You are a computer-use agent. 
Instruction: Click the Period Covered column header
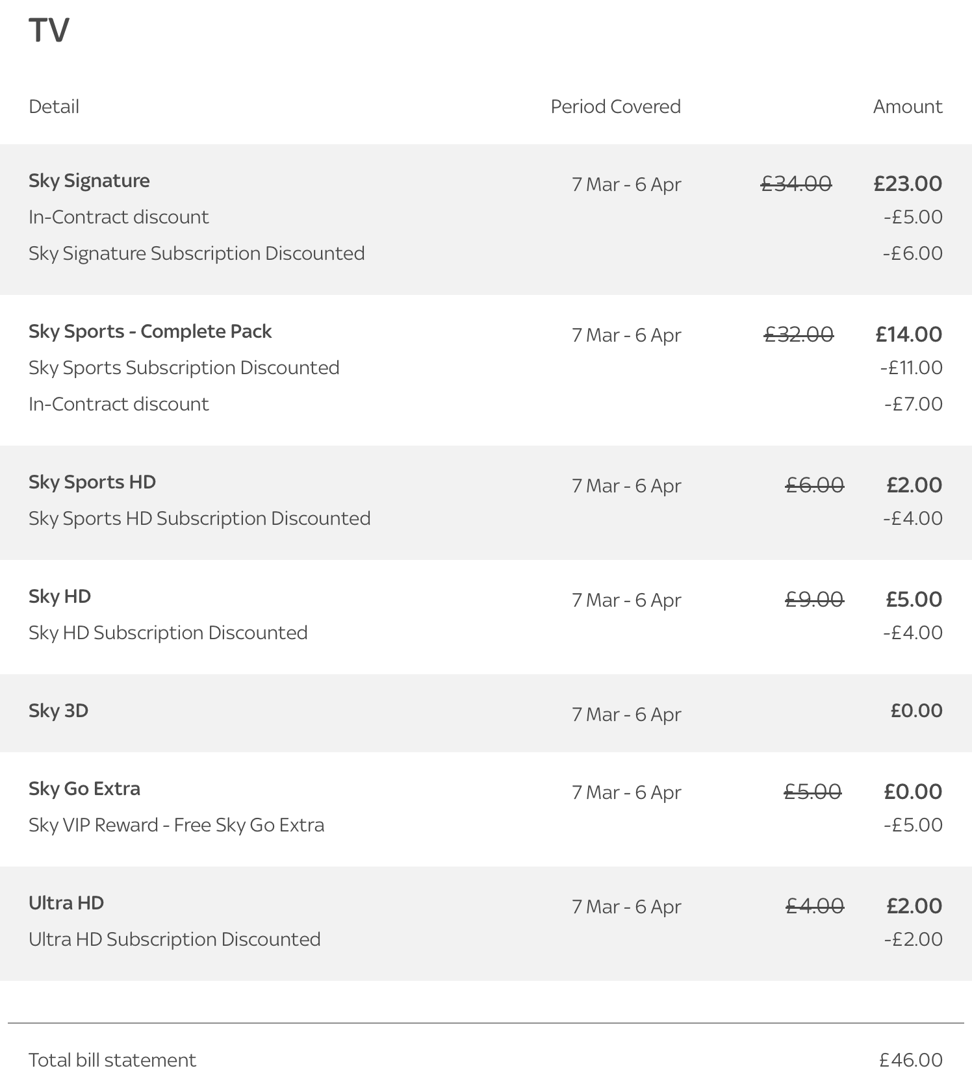pyautogui.click(x=616, y=107)
